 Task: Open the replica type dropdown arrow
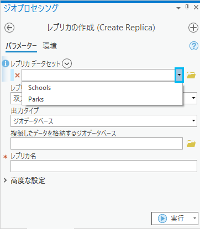(x=193, y=98)
